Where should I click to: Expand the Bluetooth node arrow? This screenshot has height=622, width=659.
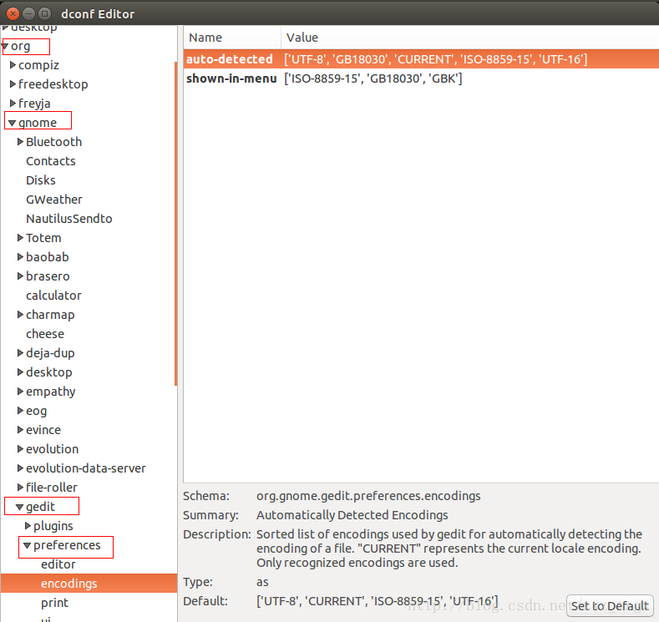[20, 142]
